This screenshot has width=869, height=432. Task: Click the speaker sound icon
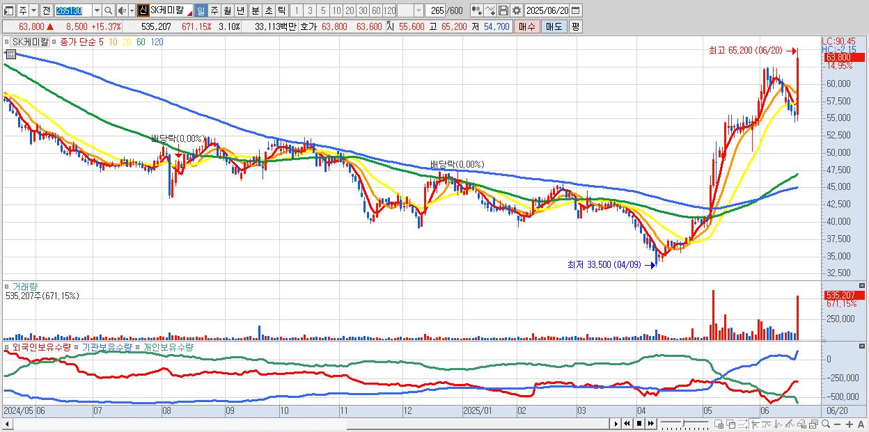point(121,10)
